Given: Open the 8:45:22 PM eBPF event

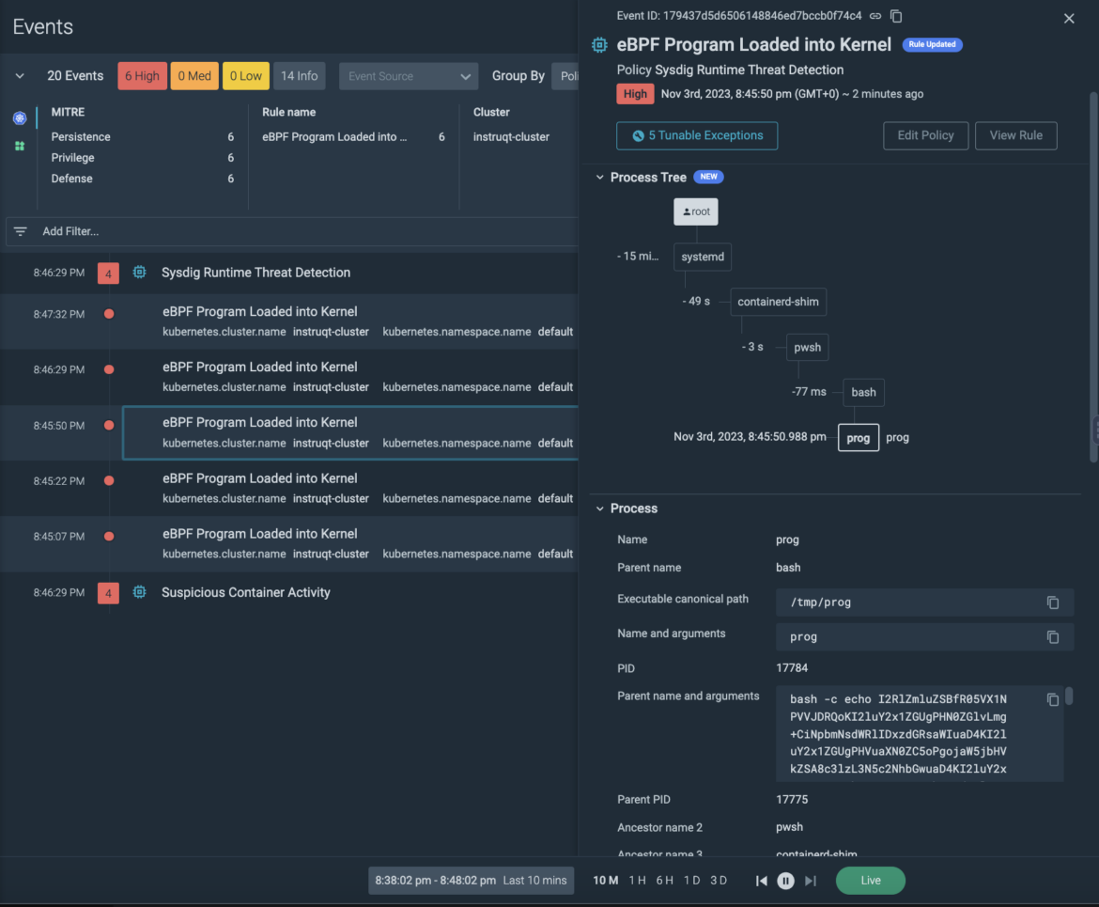Looking at the screenshot, I should [350, 488].
